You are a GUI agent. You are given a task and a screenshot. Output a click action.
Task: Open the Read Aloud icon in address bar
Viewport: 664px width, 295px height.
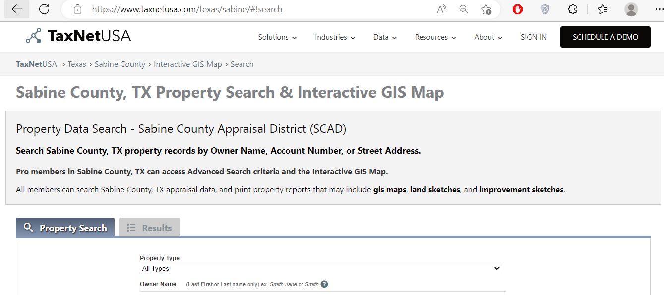pyautogui.click(x=441, y=9)
